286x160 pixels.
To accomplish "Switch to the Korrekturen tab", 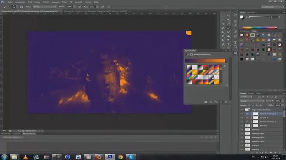I will point(245,31).
